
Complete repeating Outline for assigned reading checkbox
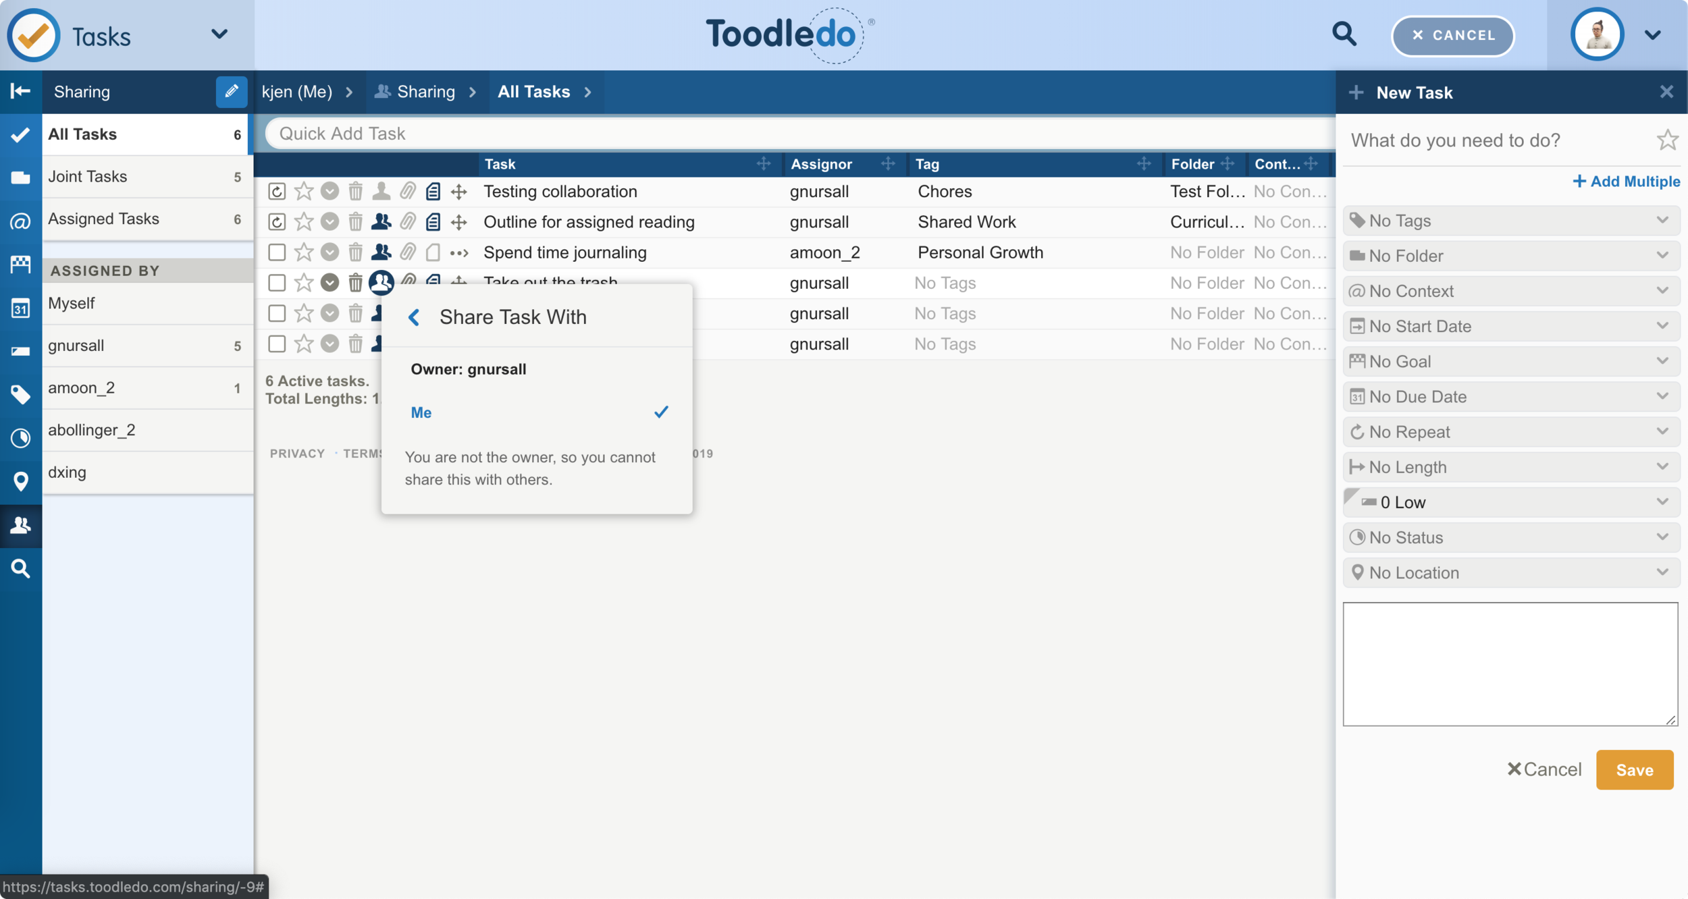click(x=276, y=221)
